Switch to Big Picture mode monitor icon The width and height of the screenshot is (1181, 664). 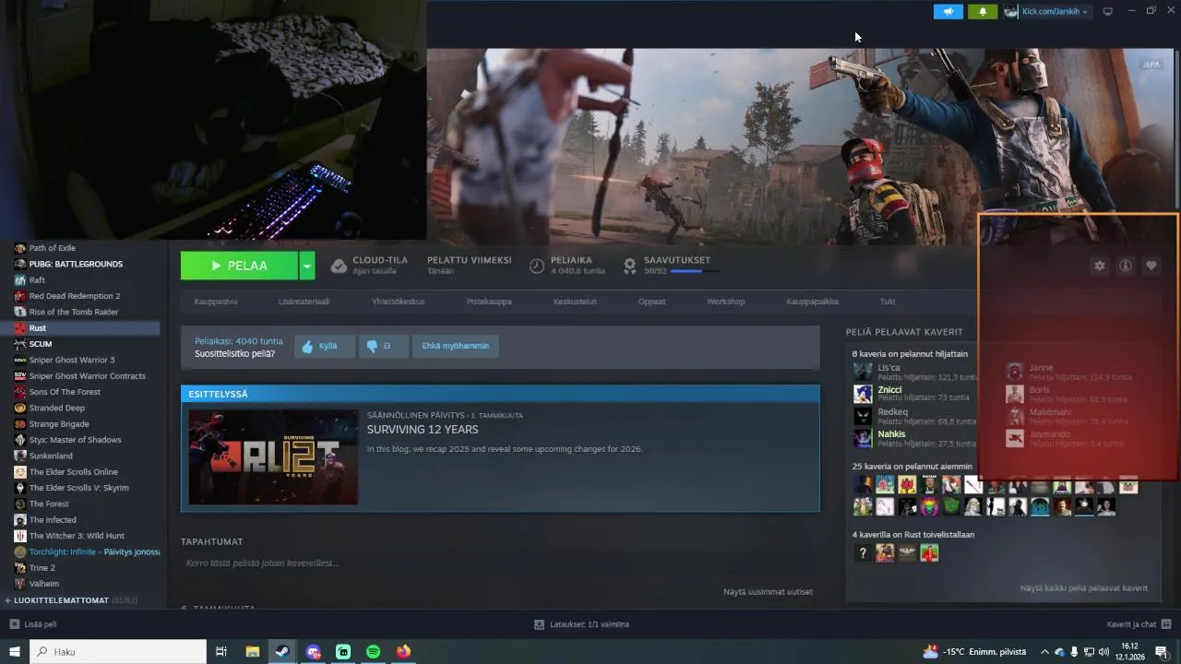pos(1108,11)
